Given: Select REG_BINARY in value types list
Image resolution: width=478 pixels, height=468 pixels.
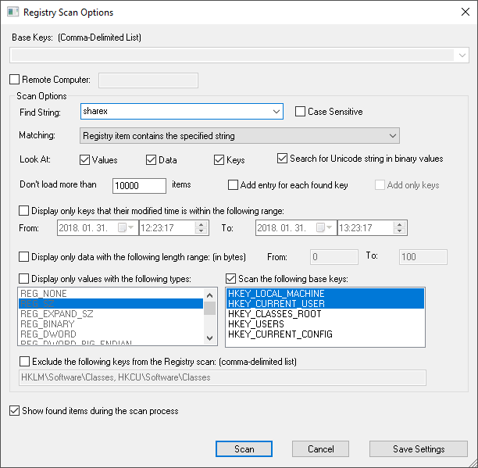Looking at the screenshot, I should pyautogui.click(x=48, y=324).
